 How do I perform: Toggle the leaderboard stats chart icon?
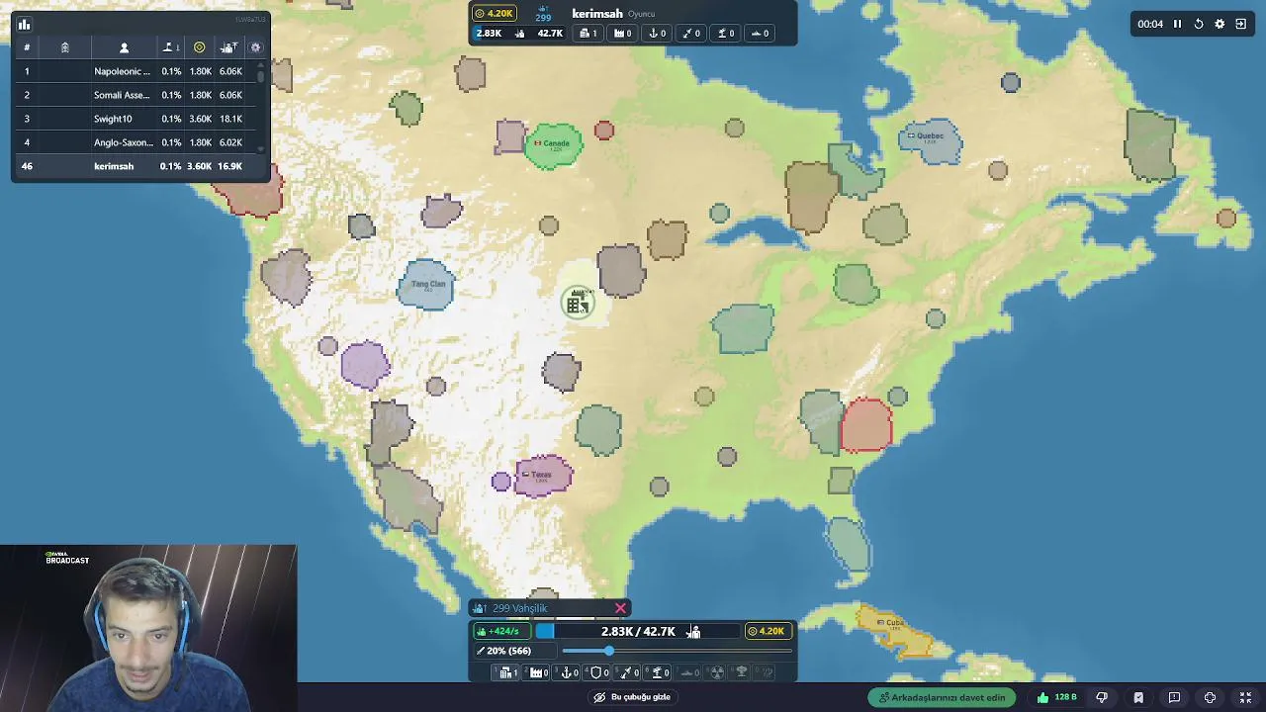(25, 25)
